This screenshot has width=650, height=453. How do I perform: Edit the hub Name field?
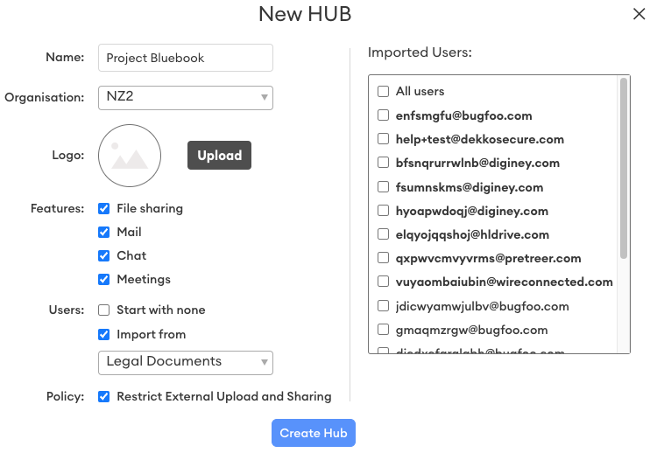186,58
